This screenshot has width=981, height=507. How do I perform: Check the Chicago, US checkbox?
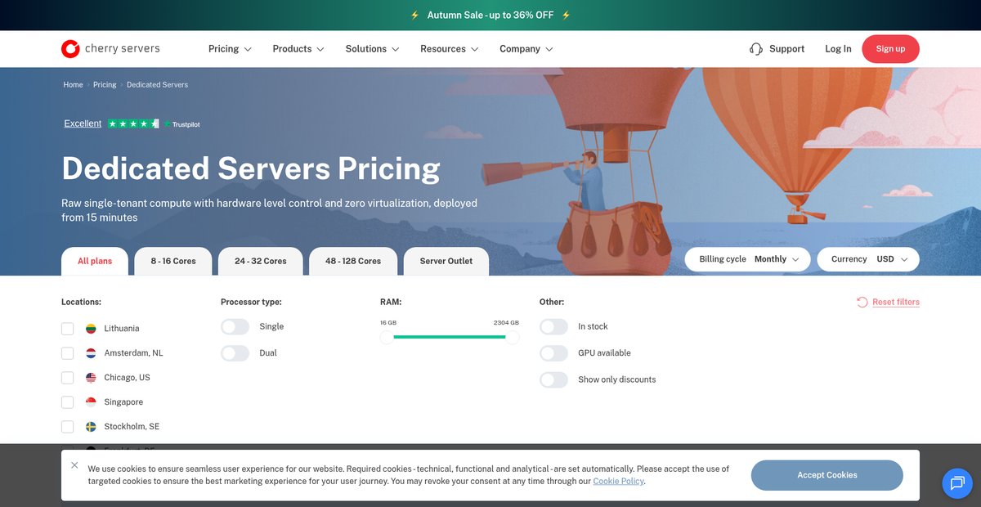[67, 378]
